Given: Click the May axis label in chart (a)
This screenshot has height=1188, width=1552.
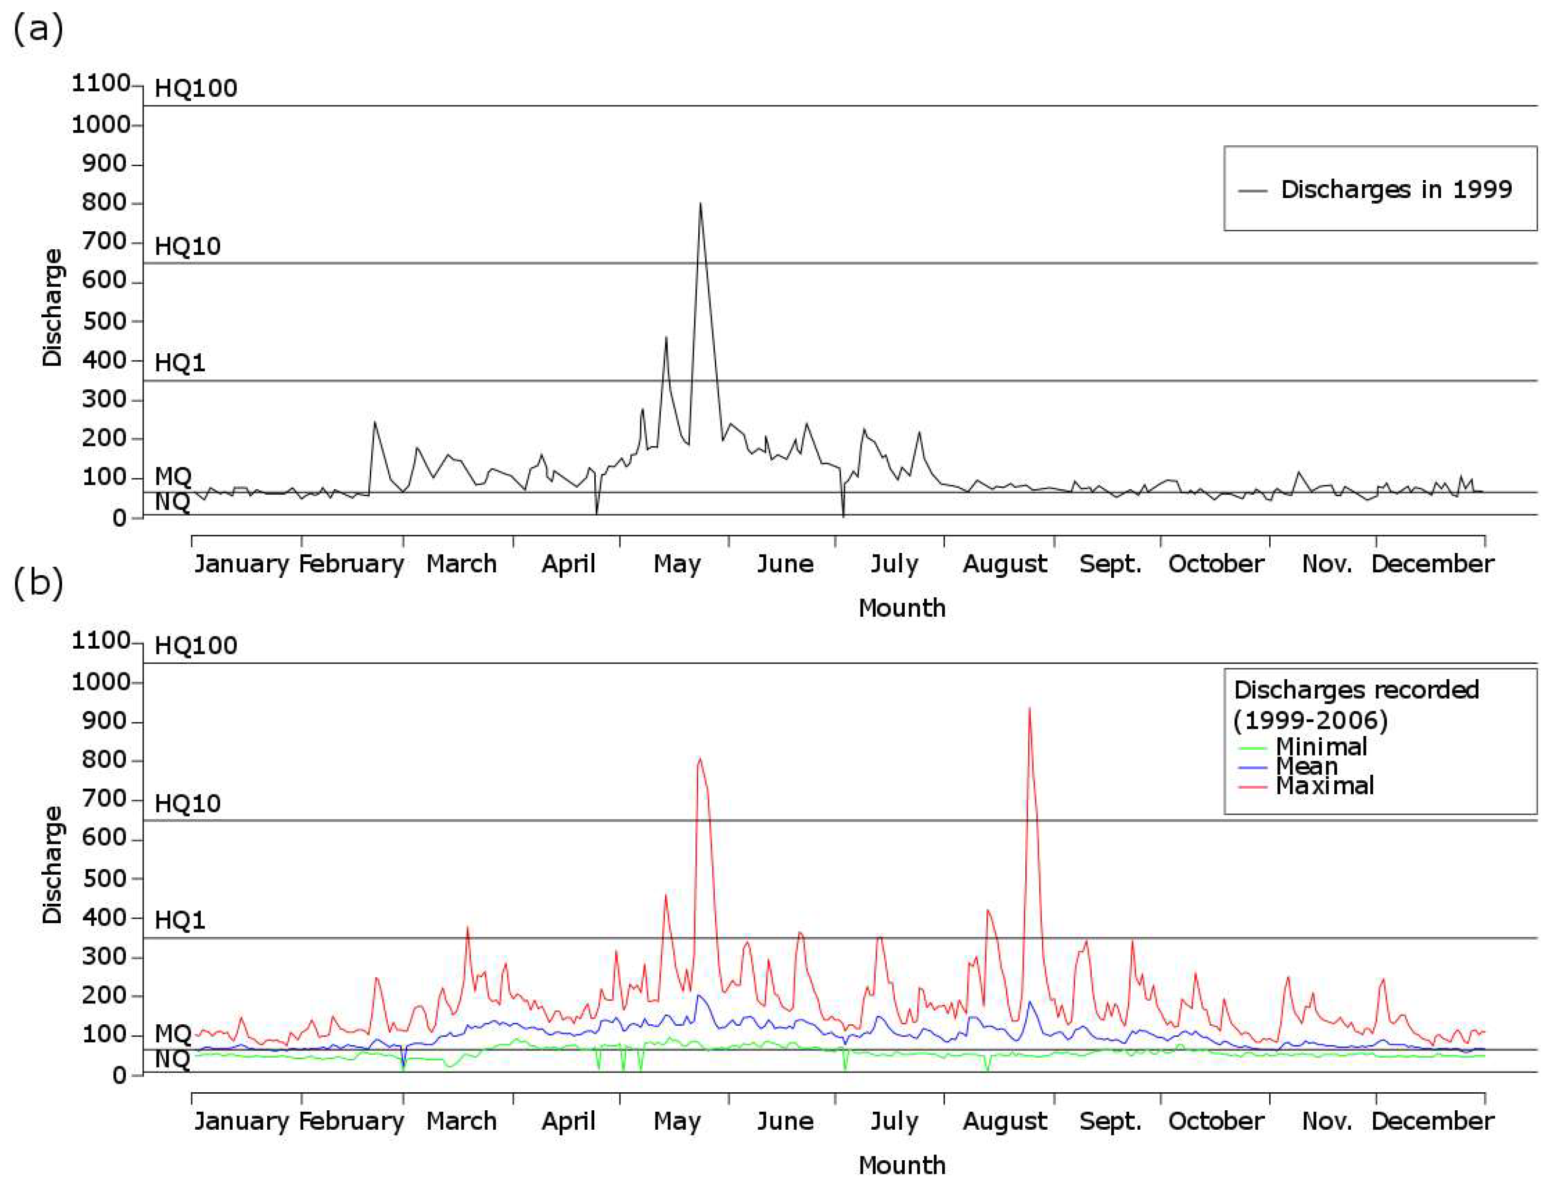Looking at the screenshot, I should [677, 564].
